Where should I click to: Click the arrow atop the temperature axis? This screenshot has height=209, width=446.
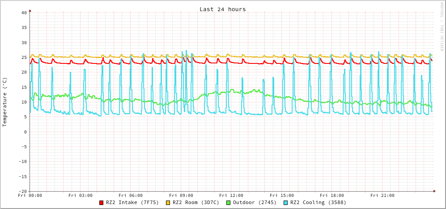click(x=30, y=10)
